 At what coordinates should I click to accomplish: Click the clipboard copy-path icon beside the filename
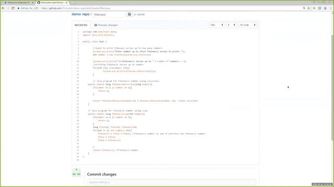tap(129, 14)
